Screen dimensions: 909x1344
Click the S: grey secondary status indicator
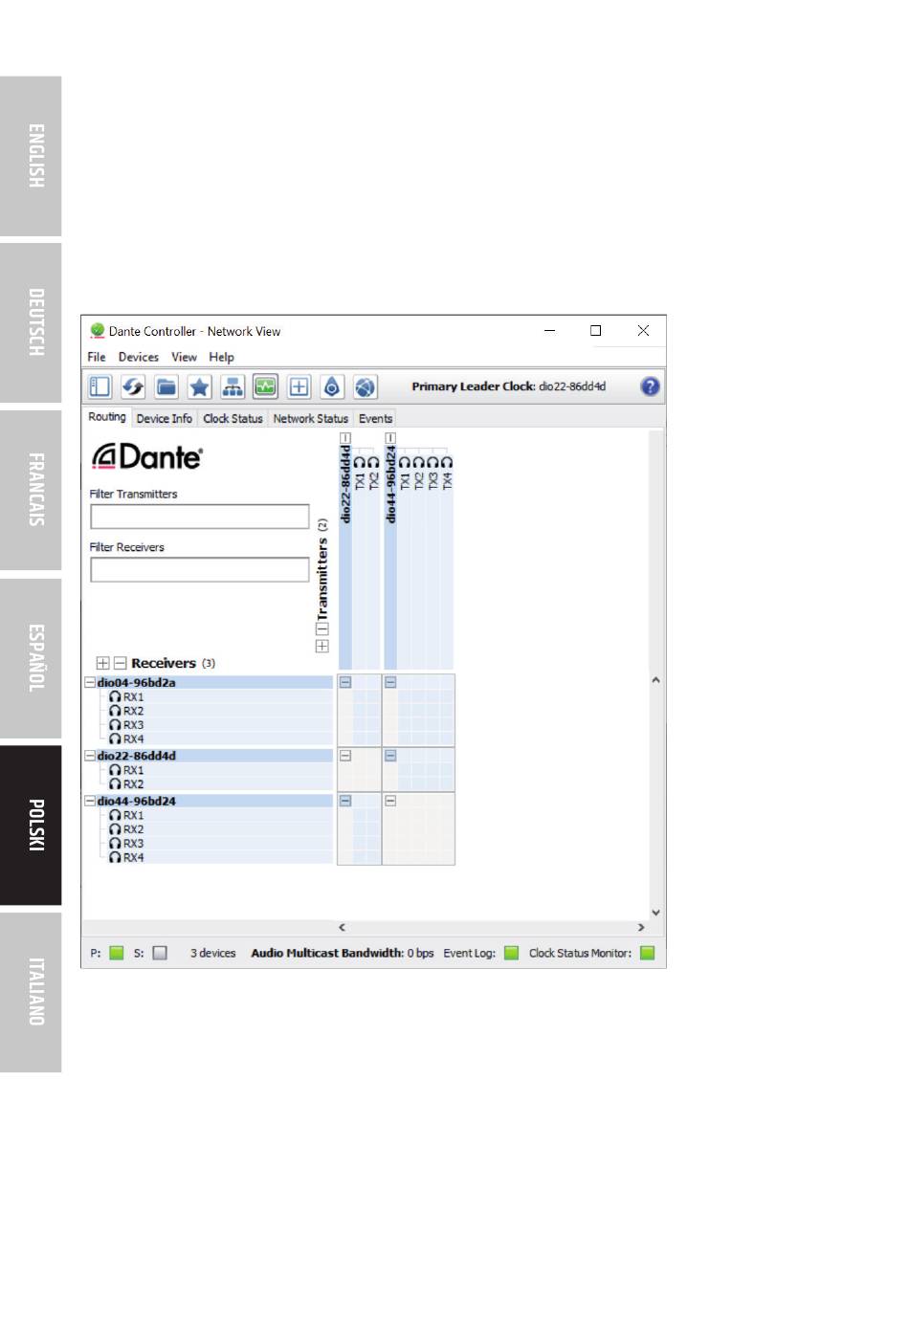[x=160, y=953]
